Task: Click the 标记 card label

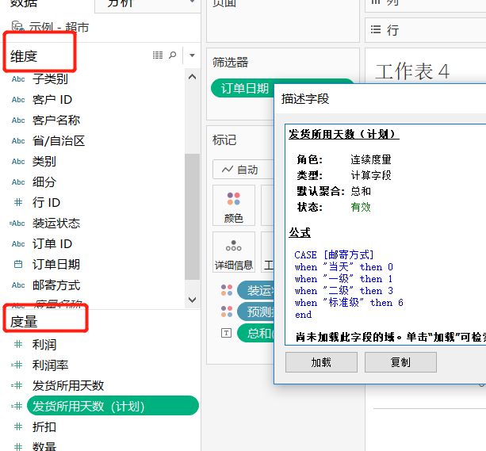Action: coord(224,140)
